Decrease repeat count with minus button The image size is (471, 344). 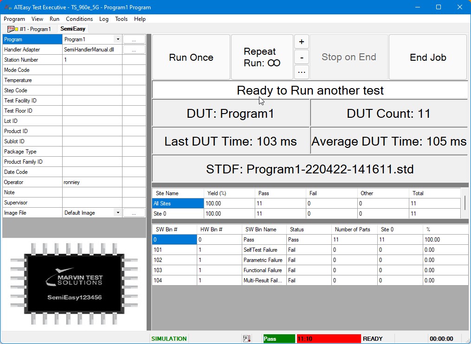tap(302, 57)
